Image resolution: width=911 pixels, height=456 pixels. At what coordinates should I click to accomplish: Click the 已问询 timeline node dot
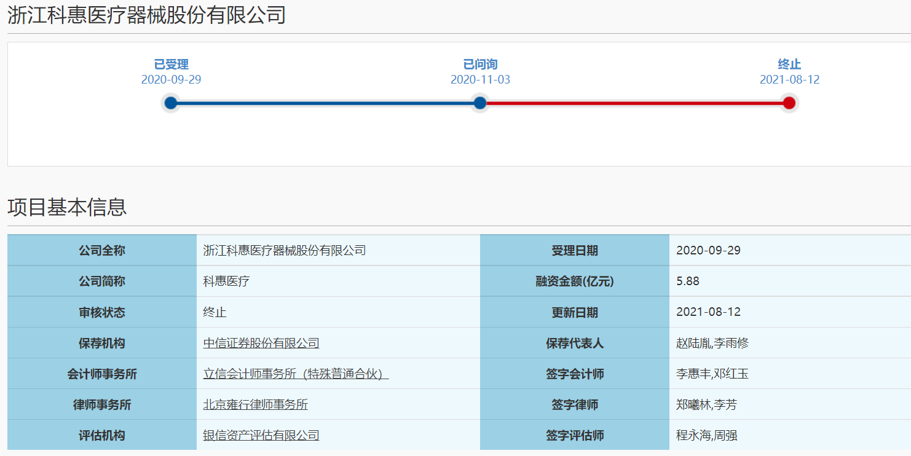(480, 103)
